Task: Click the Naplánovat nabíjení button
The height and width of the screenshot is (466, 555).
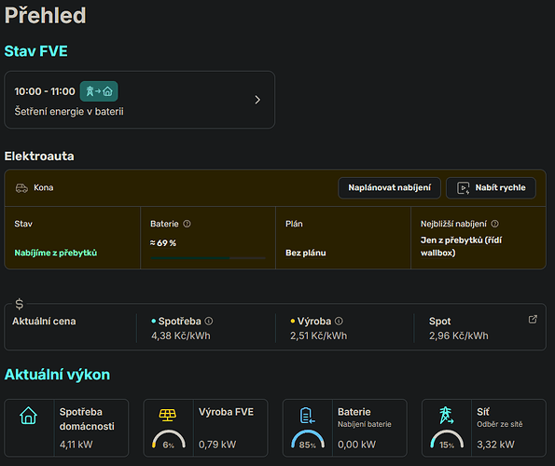Action: click(389, 187)
